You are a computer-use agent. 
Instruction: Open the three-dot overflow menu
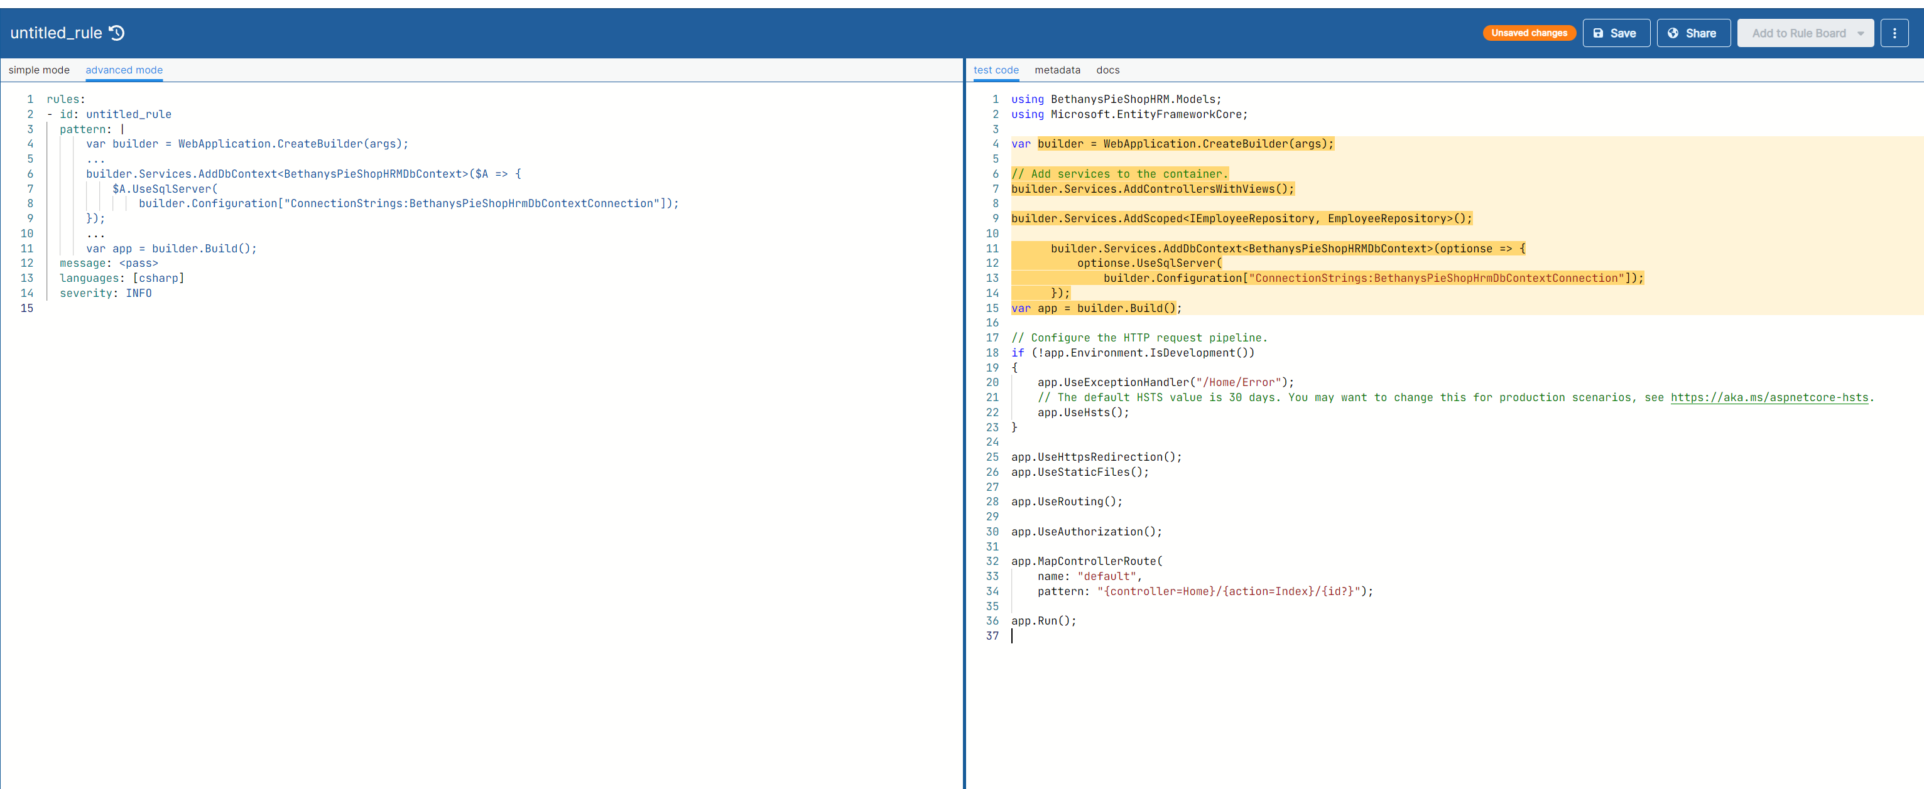point(1895,32)
